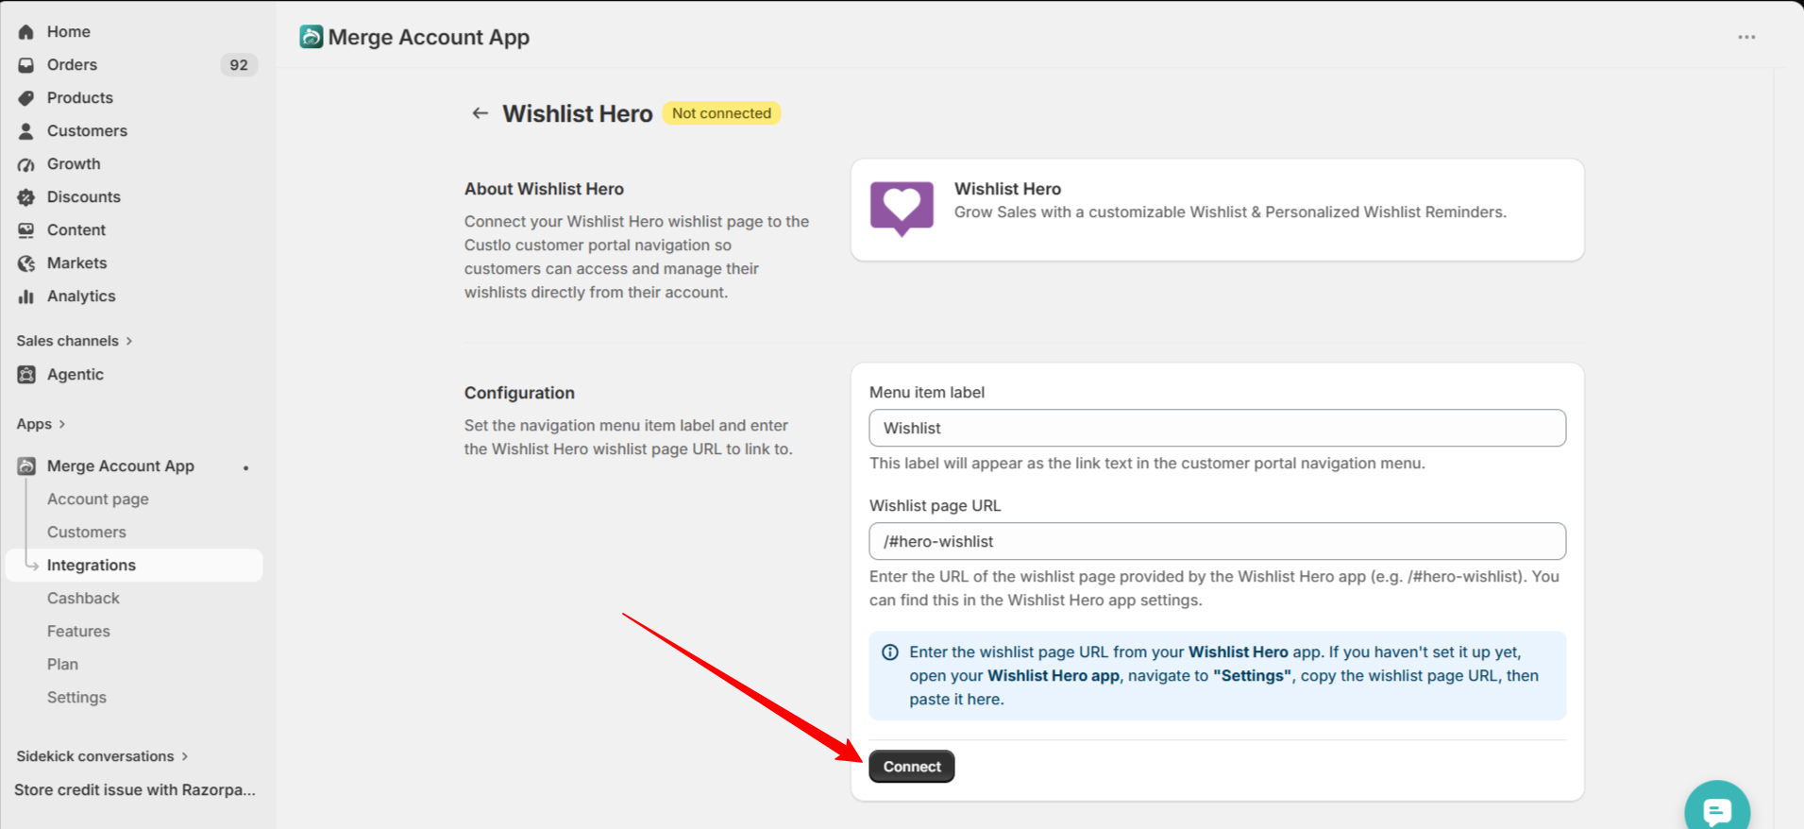Image resolution: width=1804 pixels, height=829 pixels.
Task: Click the Analytics bar chart icon
Action: click(26, 296)
